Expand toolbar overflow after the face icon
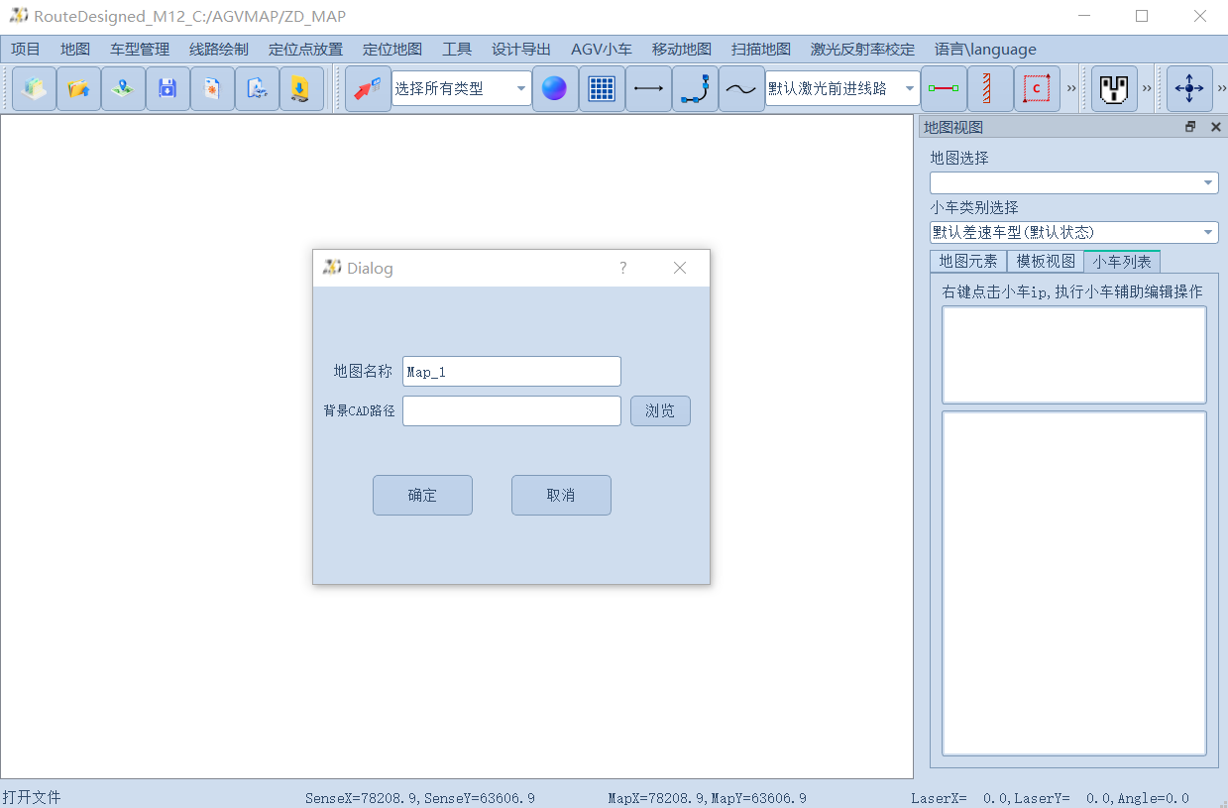The image size is (1228, 808). (x=1147, y=89)
